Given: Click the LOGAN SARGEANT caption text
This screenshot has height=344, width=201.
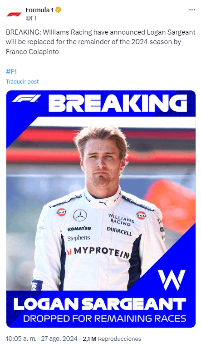Looking at the screenshot, I should pyautogui.click(x=100, y=304).
